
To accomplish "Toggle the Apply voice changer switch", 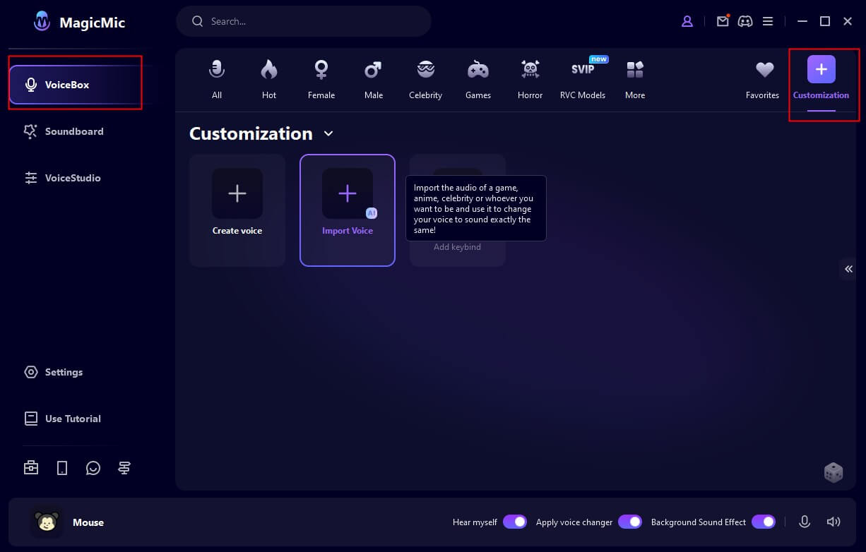I will pyautogui.click(x=630, y=522).
